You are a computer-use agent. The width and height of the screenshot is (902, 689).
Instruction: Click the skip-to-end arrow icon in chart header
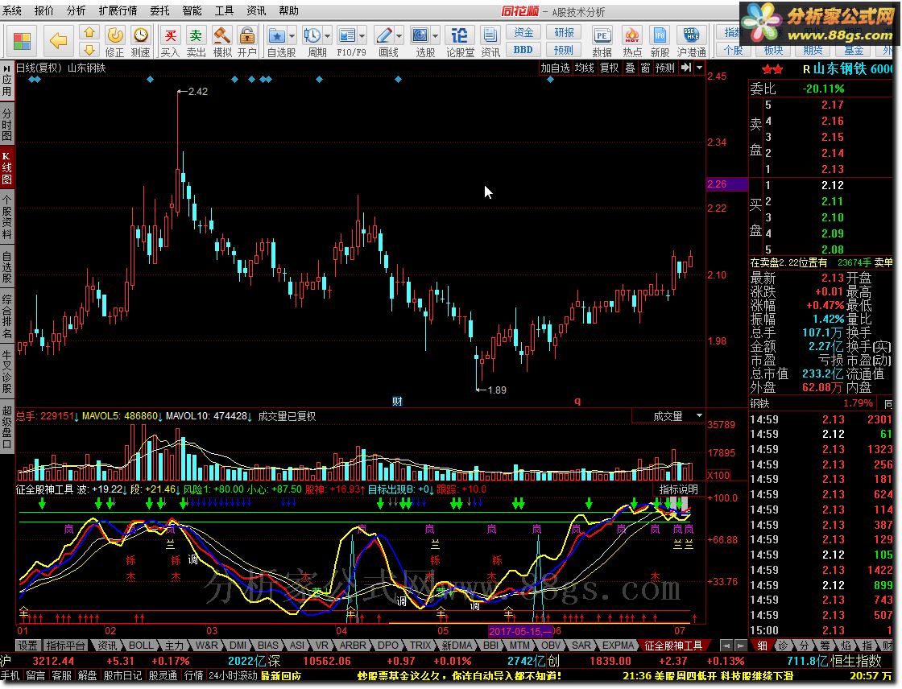point(686,68)
